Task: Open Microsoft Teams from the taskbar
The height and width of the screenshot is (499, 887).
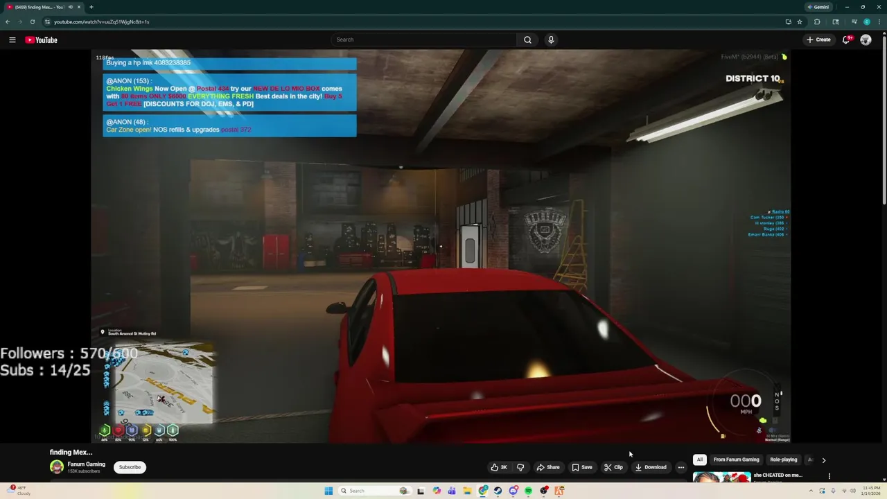Action: pos(452,491)
